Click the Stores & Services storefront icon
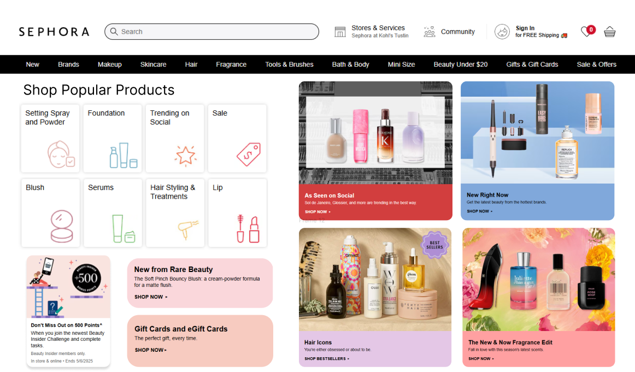The height and width of the screenshot is (372, 635). (340, 32)
